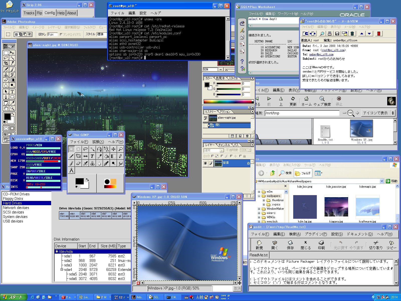The width and height of the screenshot is (401, 301).
Task: Click the trash icon in the mail viewer toolbar
Action: [352, 34]
